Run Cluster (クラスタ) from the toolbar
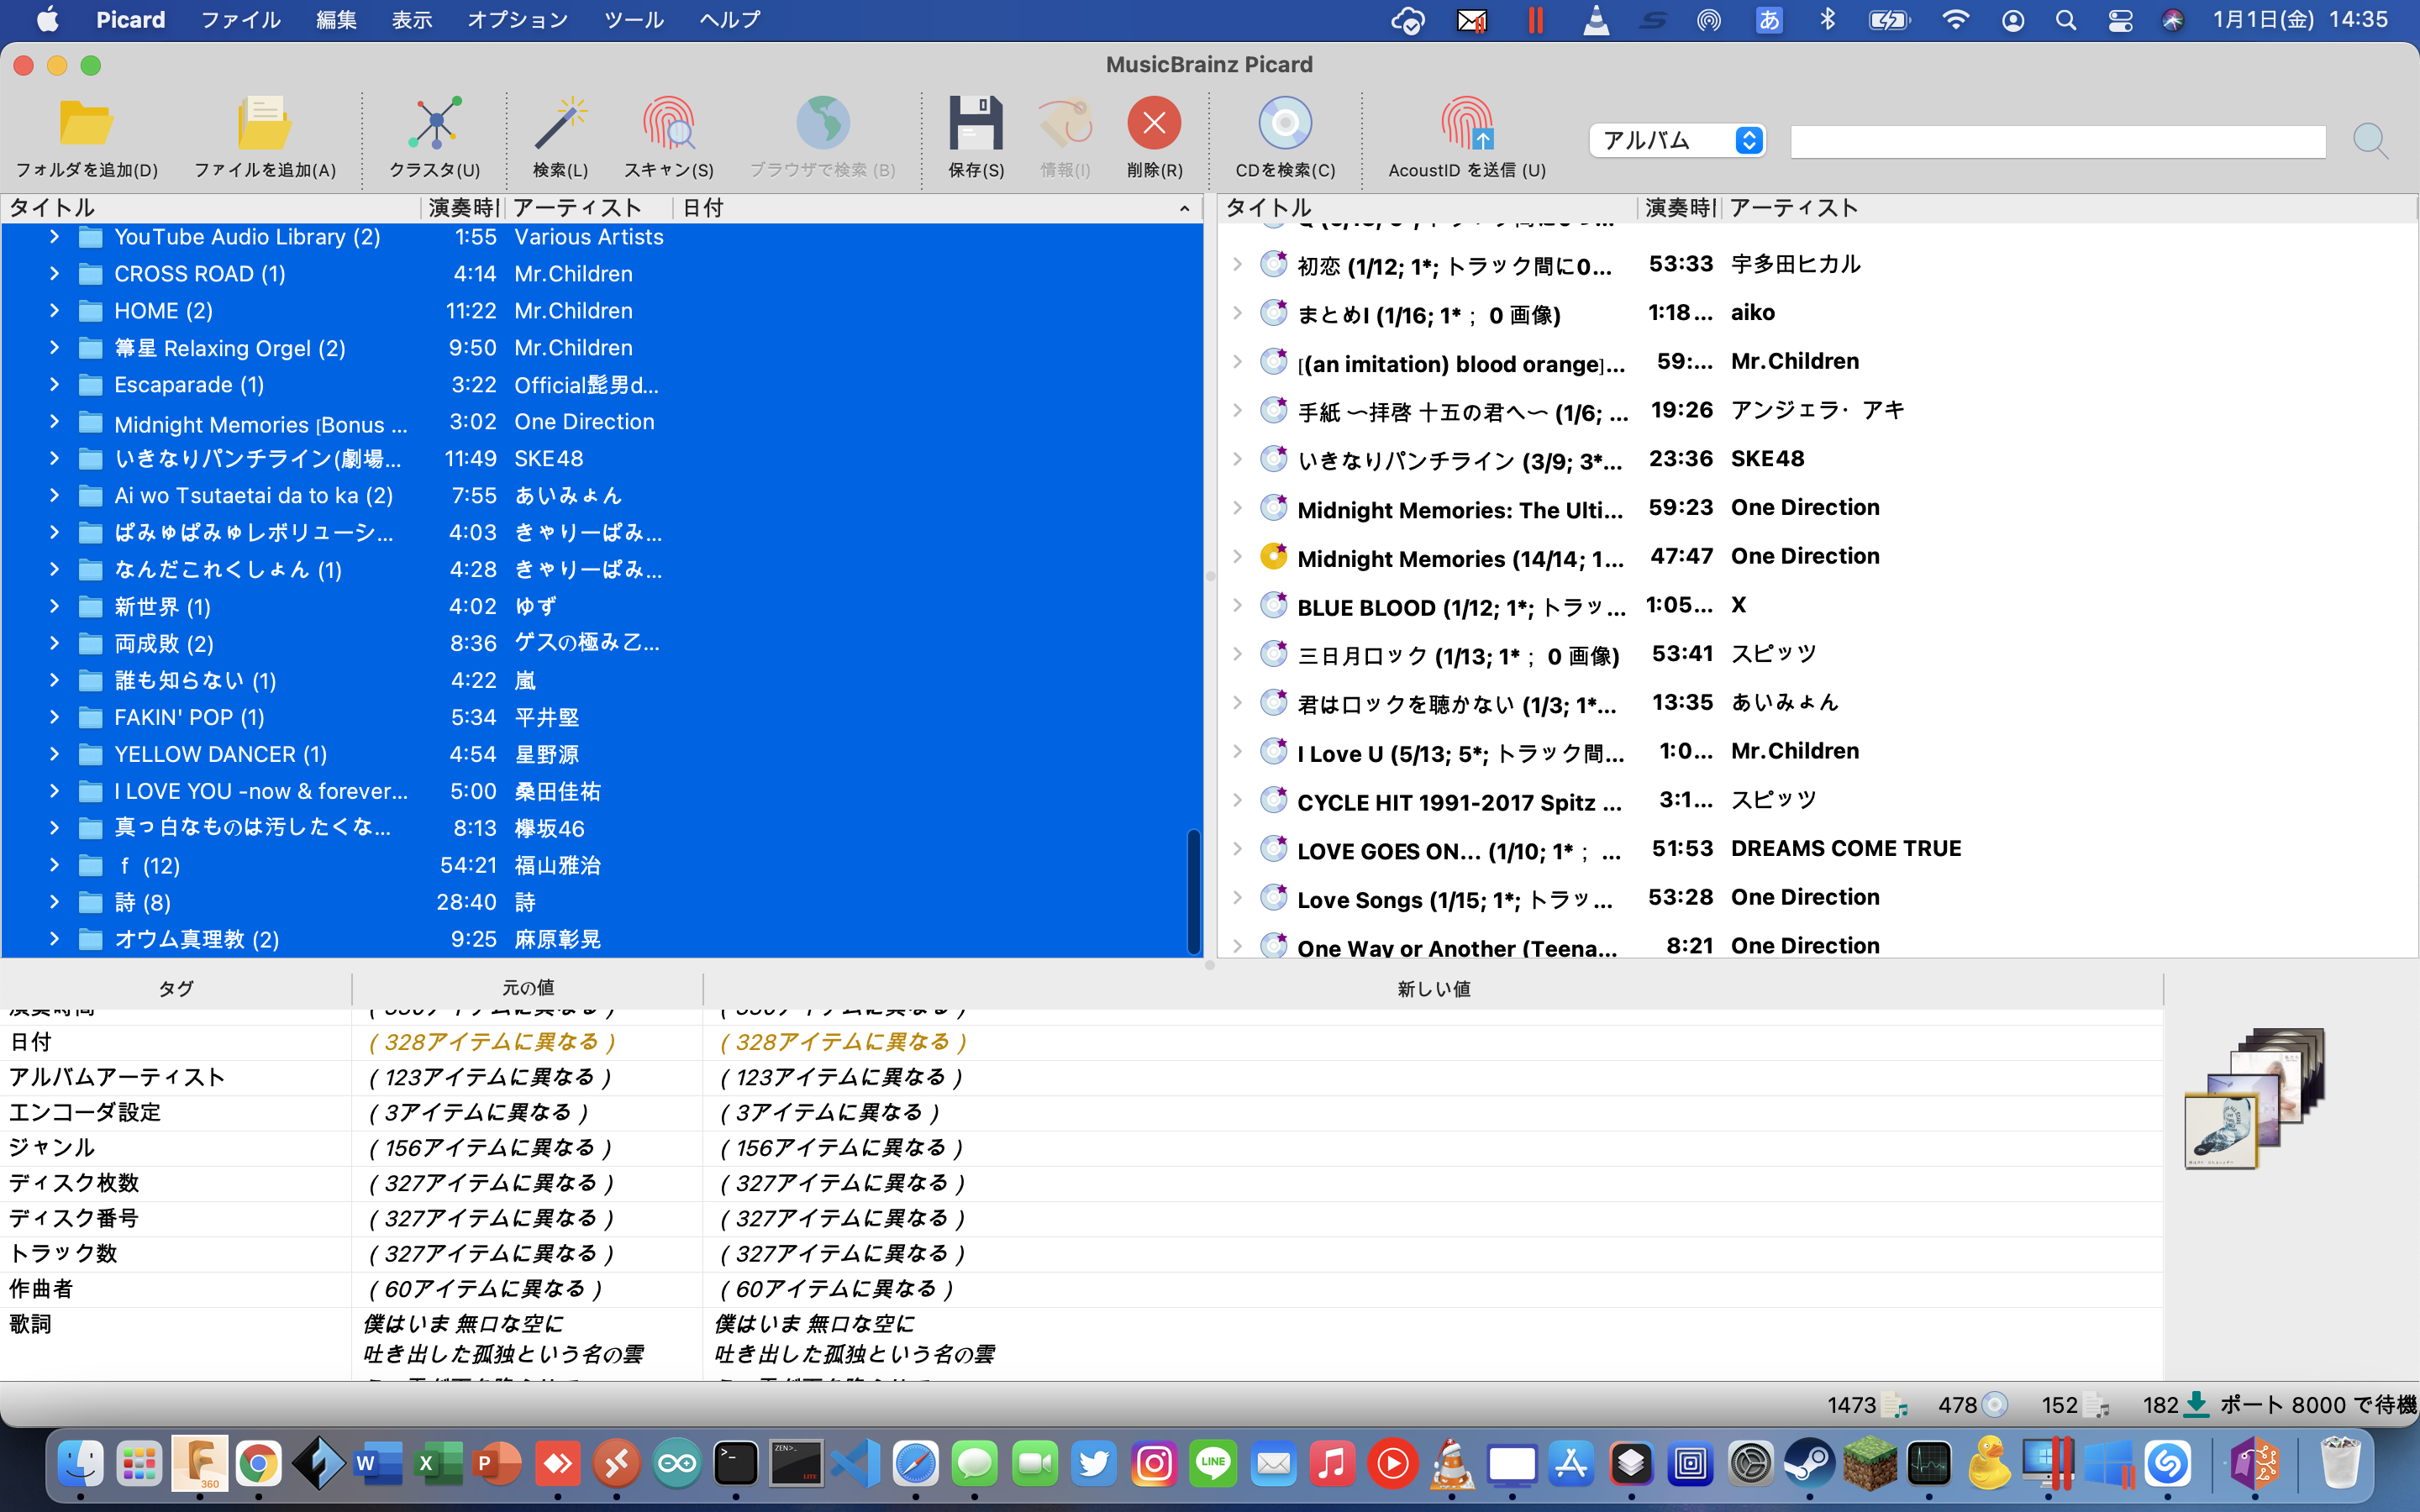The width and height of the screenshot is (2420, 1512). coord(435,124)
